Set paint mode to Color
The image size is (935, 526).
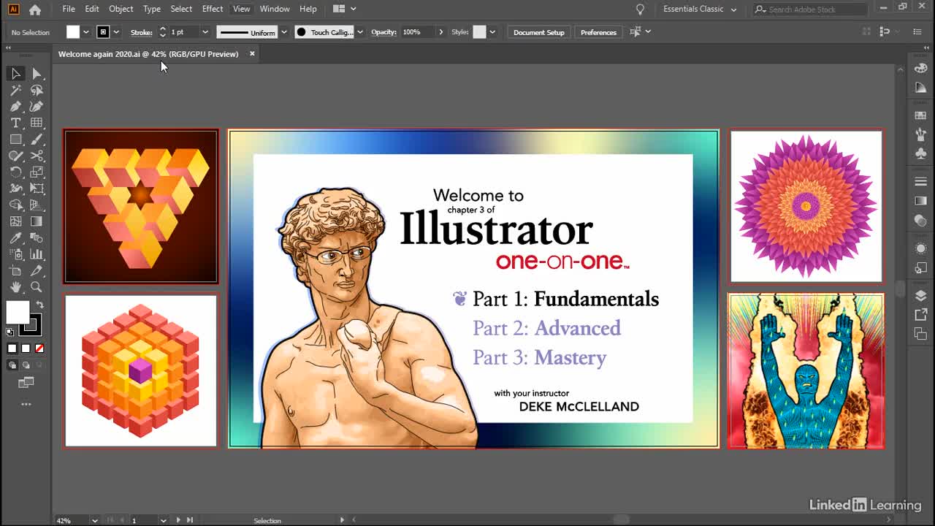click(12, 348)
